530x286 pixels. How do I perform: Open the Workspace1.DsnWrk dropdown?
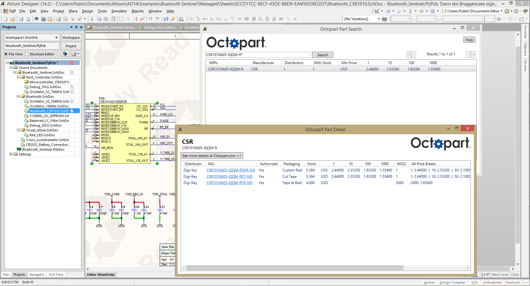[x=56, y=38]
